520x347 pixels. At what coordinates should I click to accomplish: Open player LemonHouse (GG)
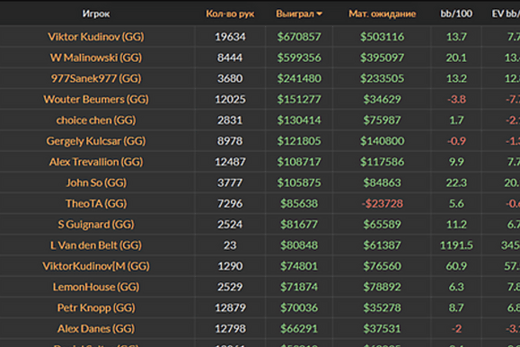[x=96, y=287]
